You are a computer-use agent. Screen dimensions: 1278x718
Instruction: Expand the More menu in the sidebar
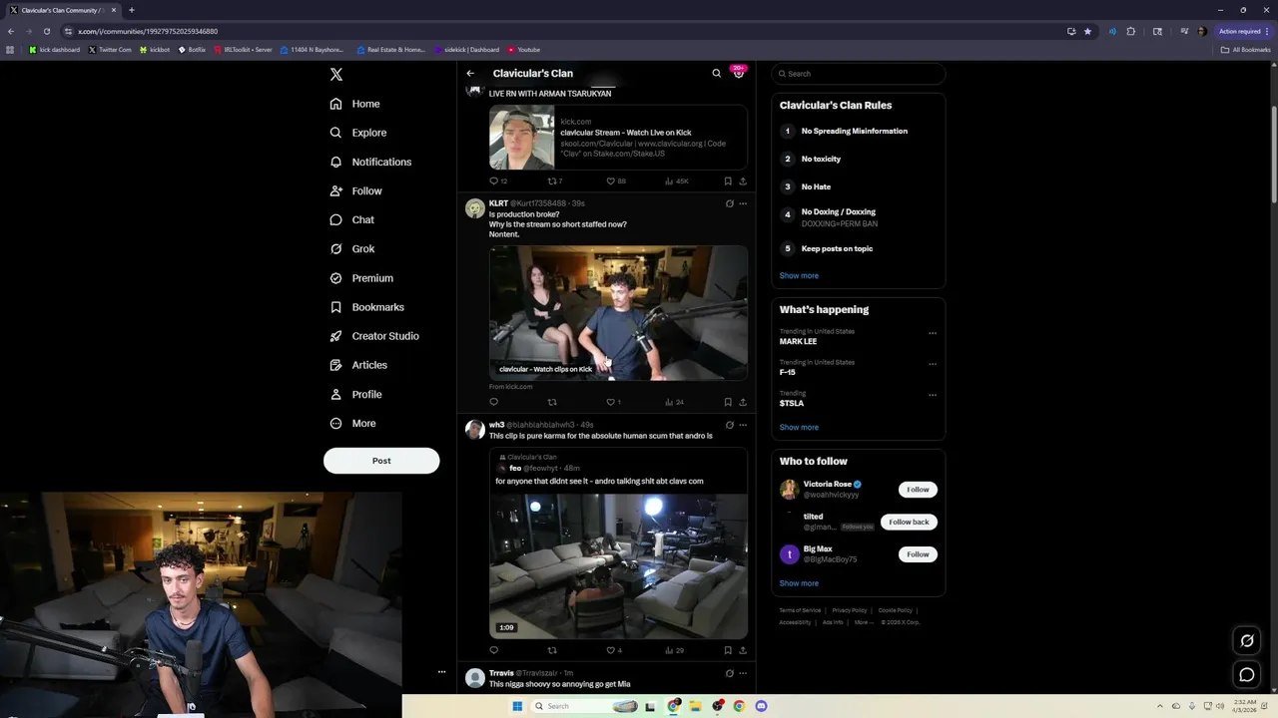point(353,423)
